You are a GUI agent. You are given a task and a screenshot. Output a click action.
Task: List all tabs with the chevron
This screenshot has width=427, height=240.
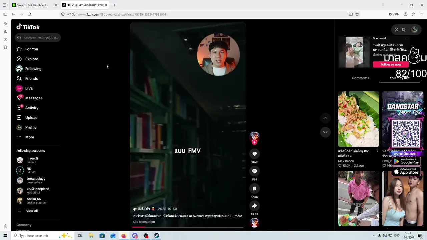pos(383,5)
